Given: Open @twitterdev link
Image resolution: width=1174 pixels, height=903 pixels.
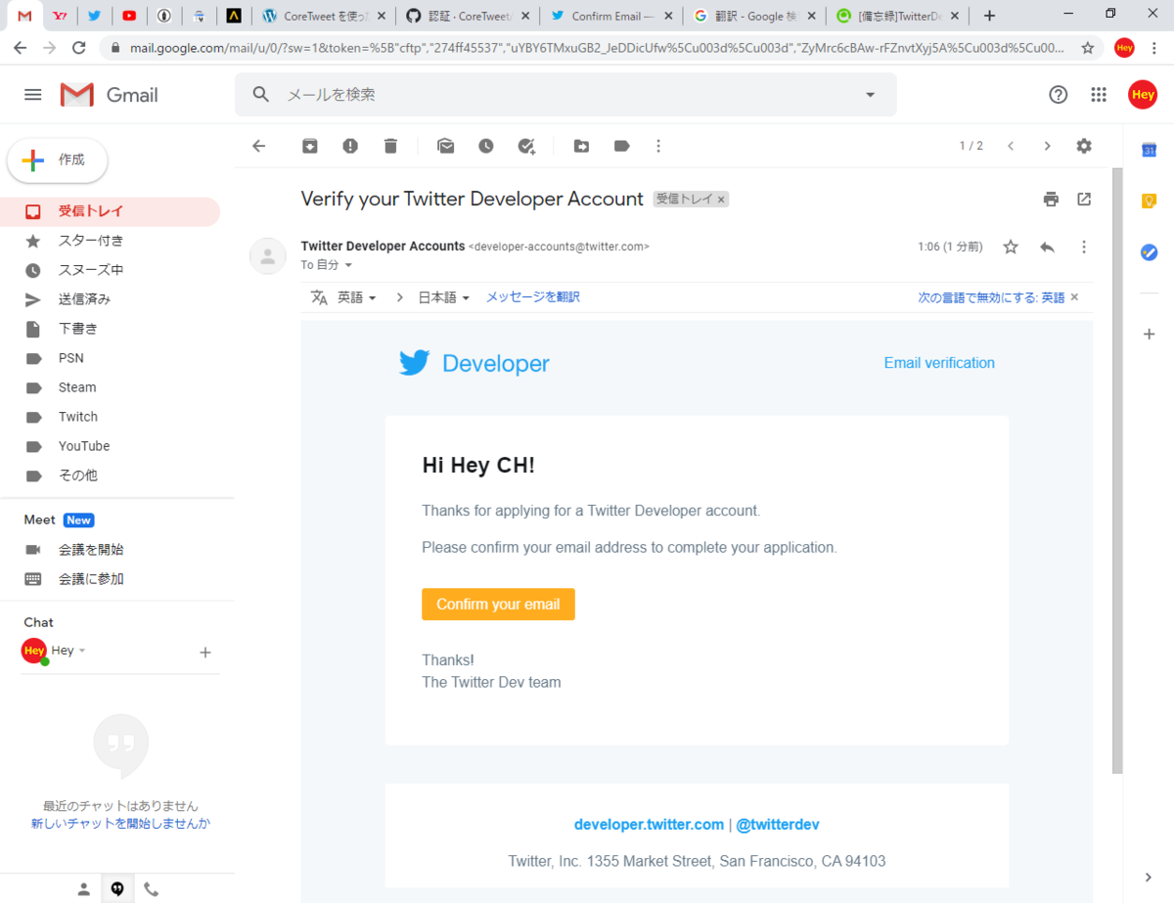Looking at the screenshot, I should (778, 825).
